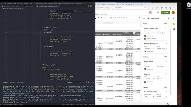The image size is (191, 107).
Task: Open Show as Default dropdown
Action: point(162,96)
